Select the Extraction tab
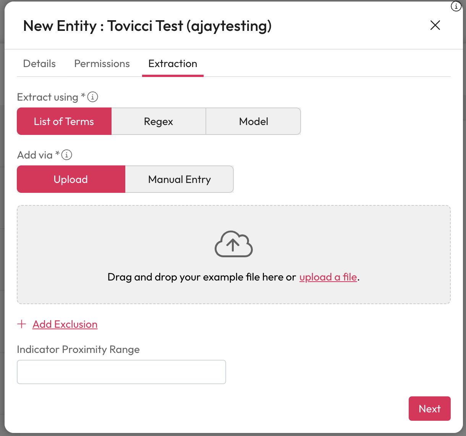The image size is (466, 436). tap(173, 64)
